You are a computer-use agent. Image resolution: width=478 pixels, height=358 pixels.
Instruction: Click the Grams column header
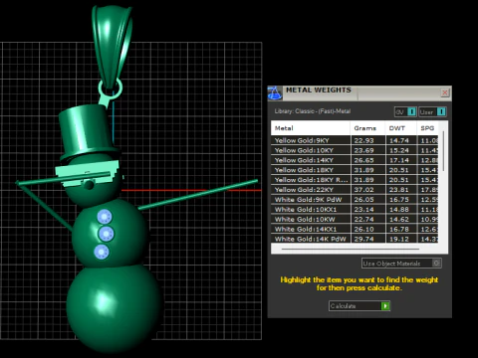(367, 128)
